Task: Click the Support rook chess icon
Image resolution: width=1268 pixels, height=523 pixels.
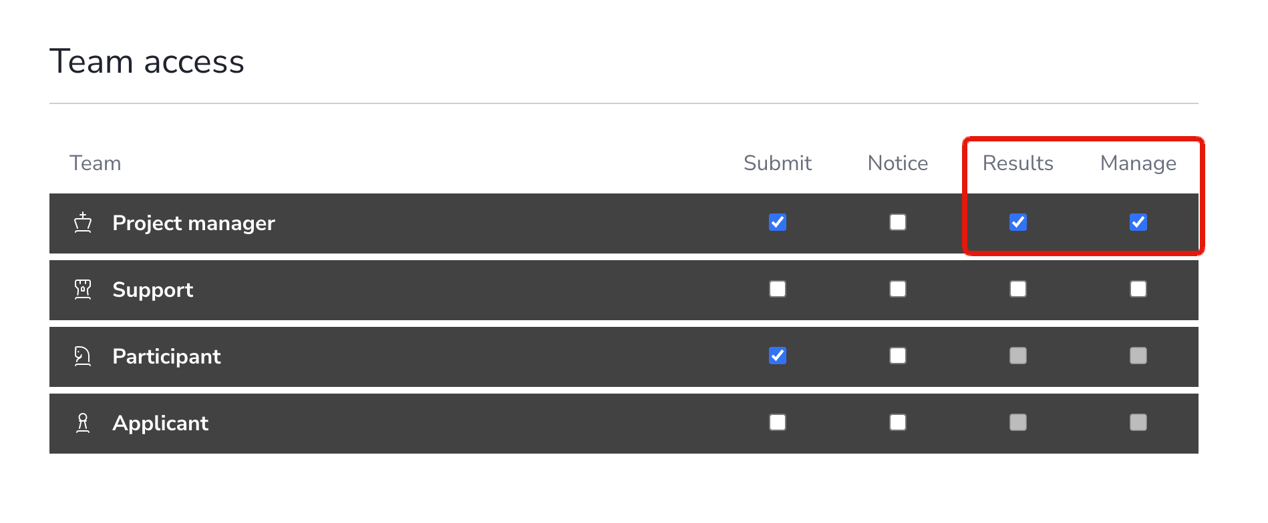Action: (x=83, y=290)
